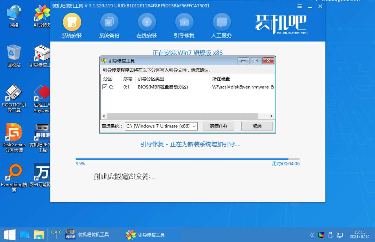The image size is (375, 242).
Task: Click the 取消 cancel button
Action: tap(257, 126)
